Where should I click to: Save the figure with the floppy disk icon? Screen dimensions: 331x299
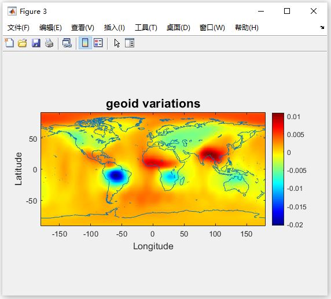[36, 43]
